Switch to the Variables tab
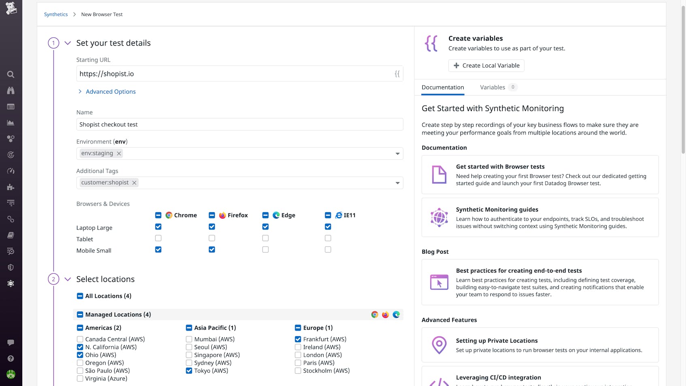This screenshot has width=686, height=386. pyautogui.click(x=492, y=87)
